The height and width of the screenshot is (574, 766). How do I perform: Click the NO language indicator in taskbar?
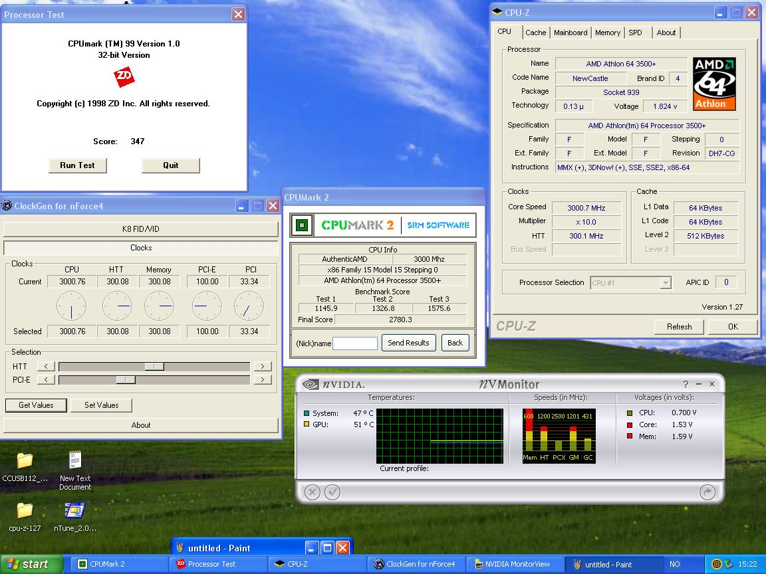tap(675, 564)
